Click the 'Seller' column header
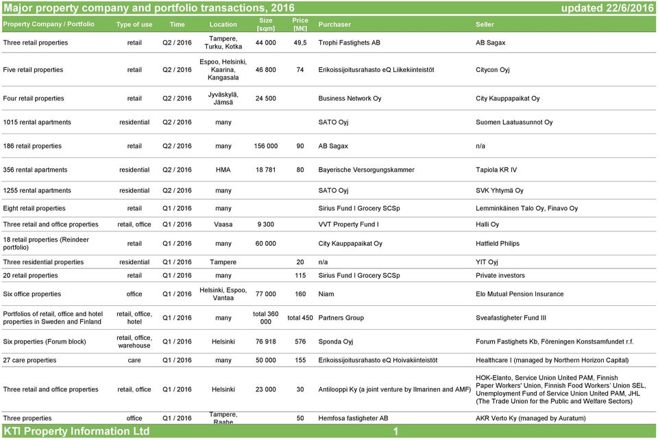The width and height of the screenshot is (658, 440). 485,25
